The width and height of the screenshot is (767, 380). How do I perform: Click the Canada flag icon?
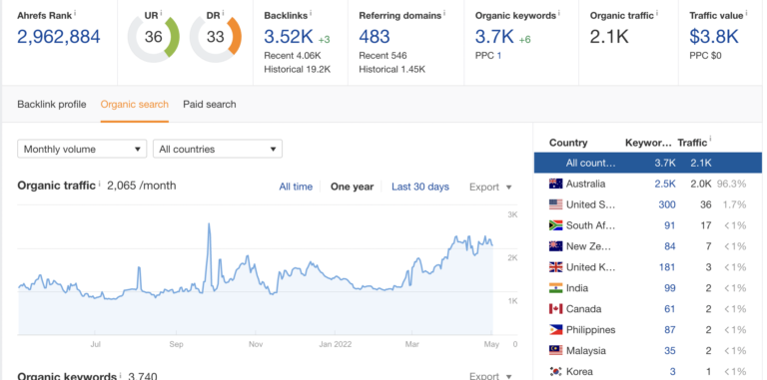click(555, 309)
